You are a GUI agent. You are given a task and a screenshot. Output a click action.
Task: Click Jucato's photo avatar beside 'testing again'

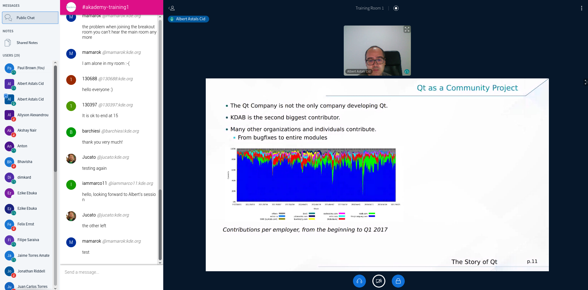[71, 159]
